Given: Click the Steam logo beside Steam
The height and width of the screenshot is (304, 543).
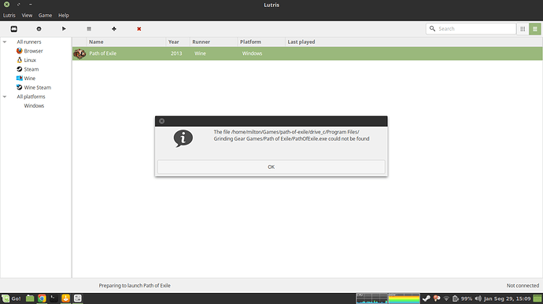Looking at the screenshot, I should (20, 69).
